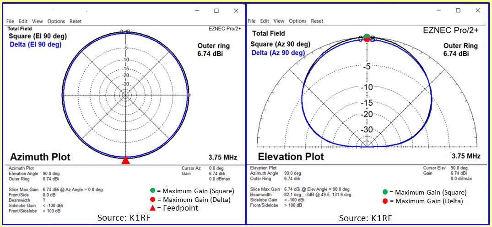Click red Maximum Gain (Delta) legend dot, elevation window
Screen dimensions: 492x227
(x=385, y=201)
